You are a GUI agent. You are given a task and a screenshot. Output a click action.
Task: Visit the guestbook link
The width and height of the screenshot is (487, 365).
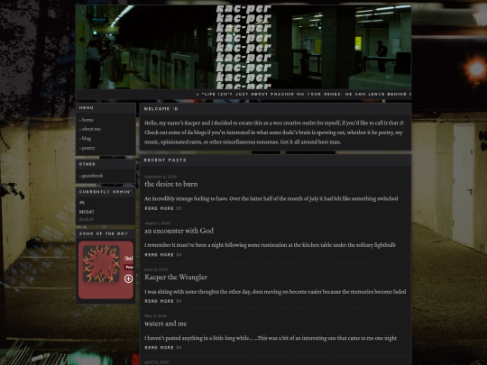(91, 176)
